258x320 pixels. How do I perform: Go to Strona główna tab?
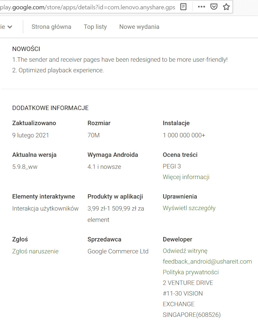click(x=51, y=27)
